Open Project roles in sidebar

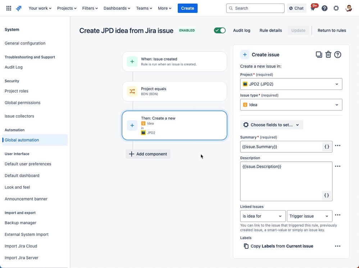pos(17,91)
